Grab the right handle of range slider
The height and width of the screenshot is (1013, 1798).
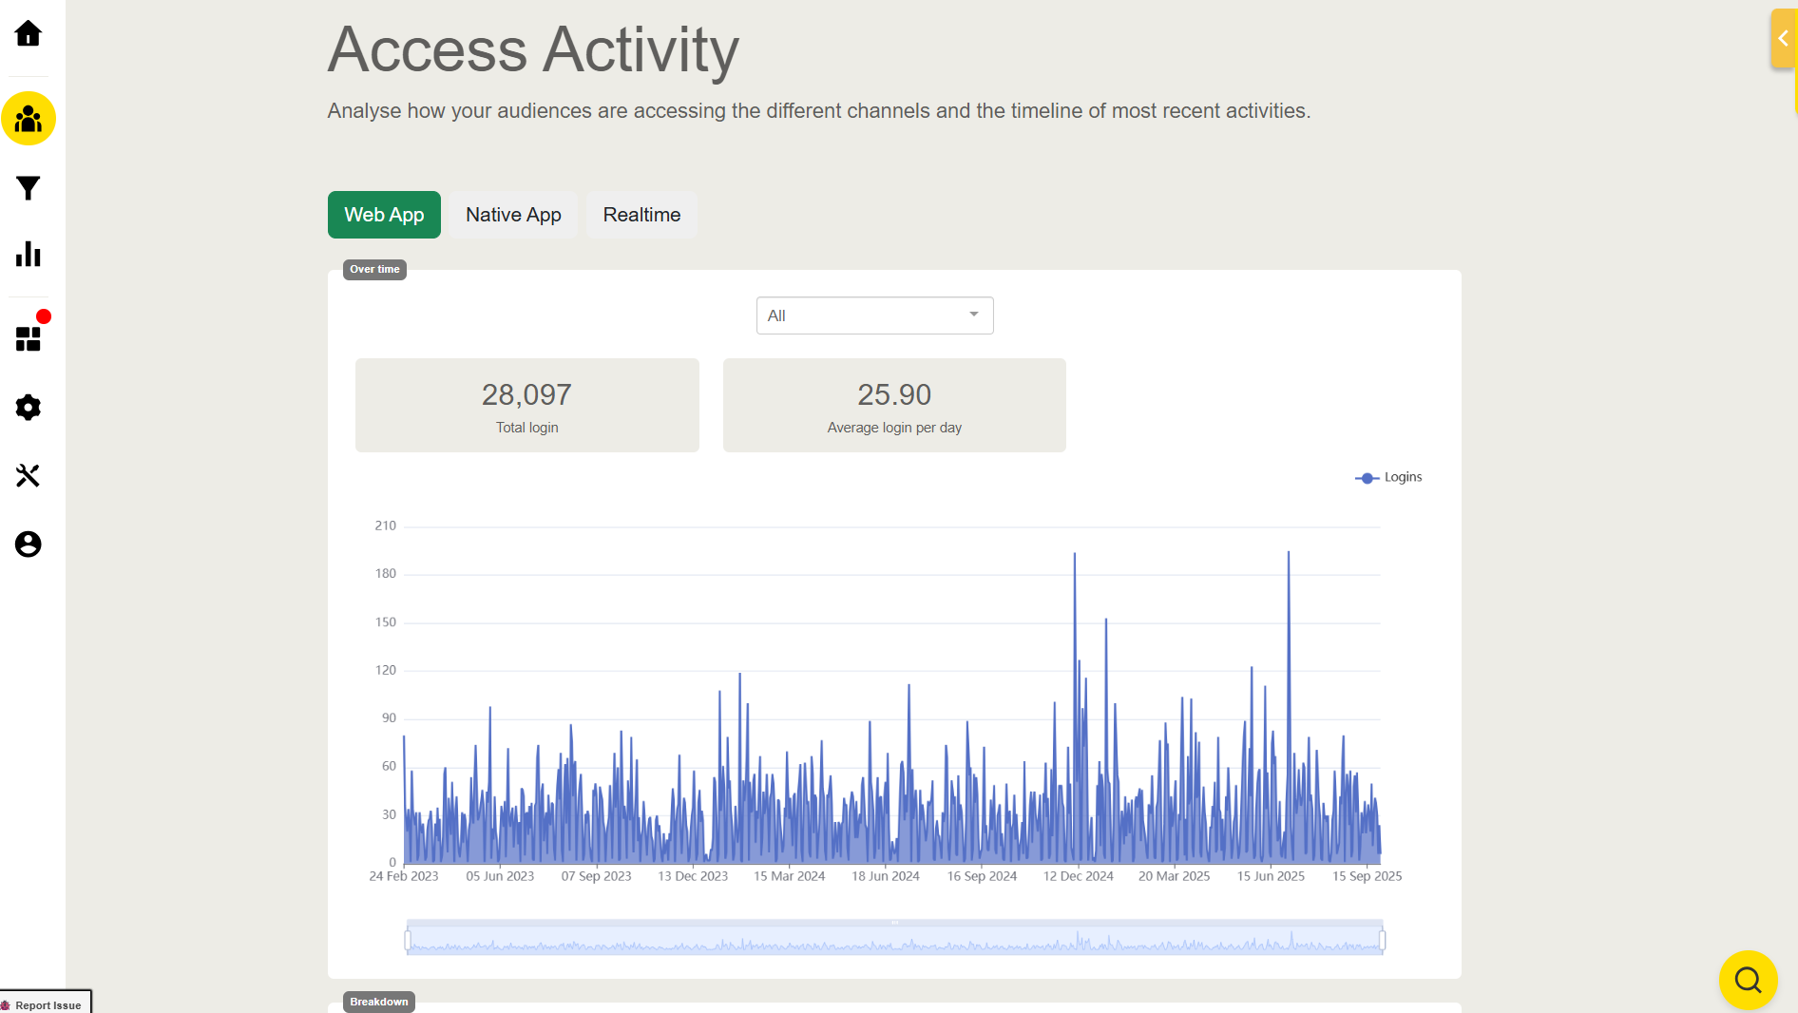click(x=1382, y=940)
